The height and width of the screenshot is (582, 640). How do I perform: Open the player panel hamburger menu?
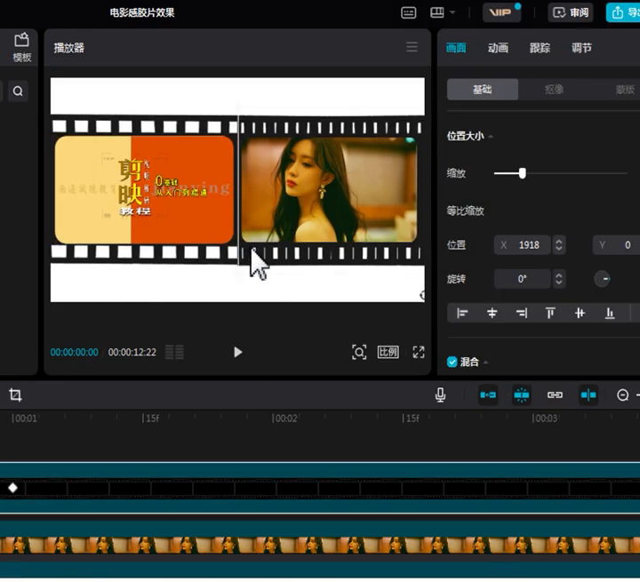[412, 47]
